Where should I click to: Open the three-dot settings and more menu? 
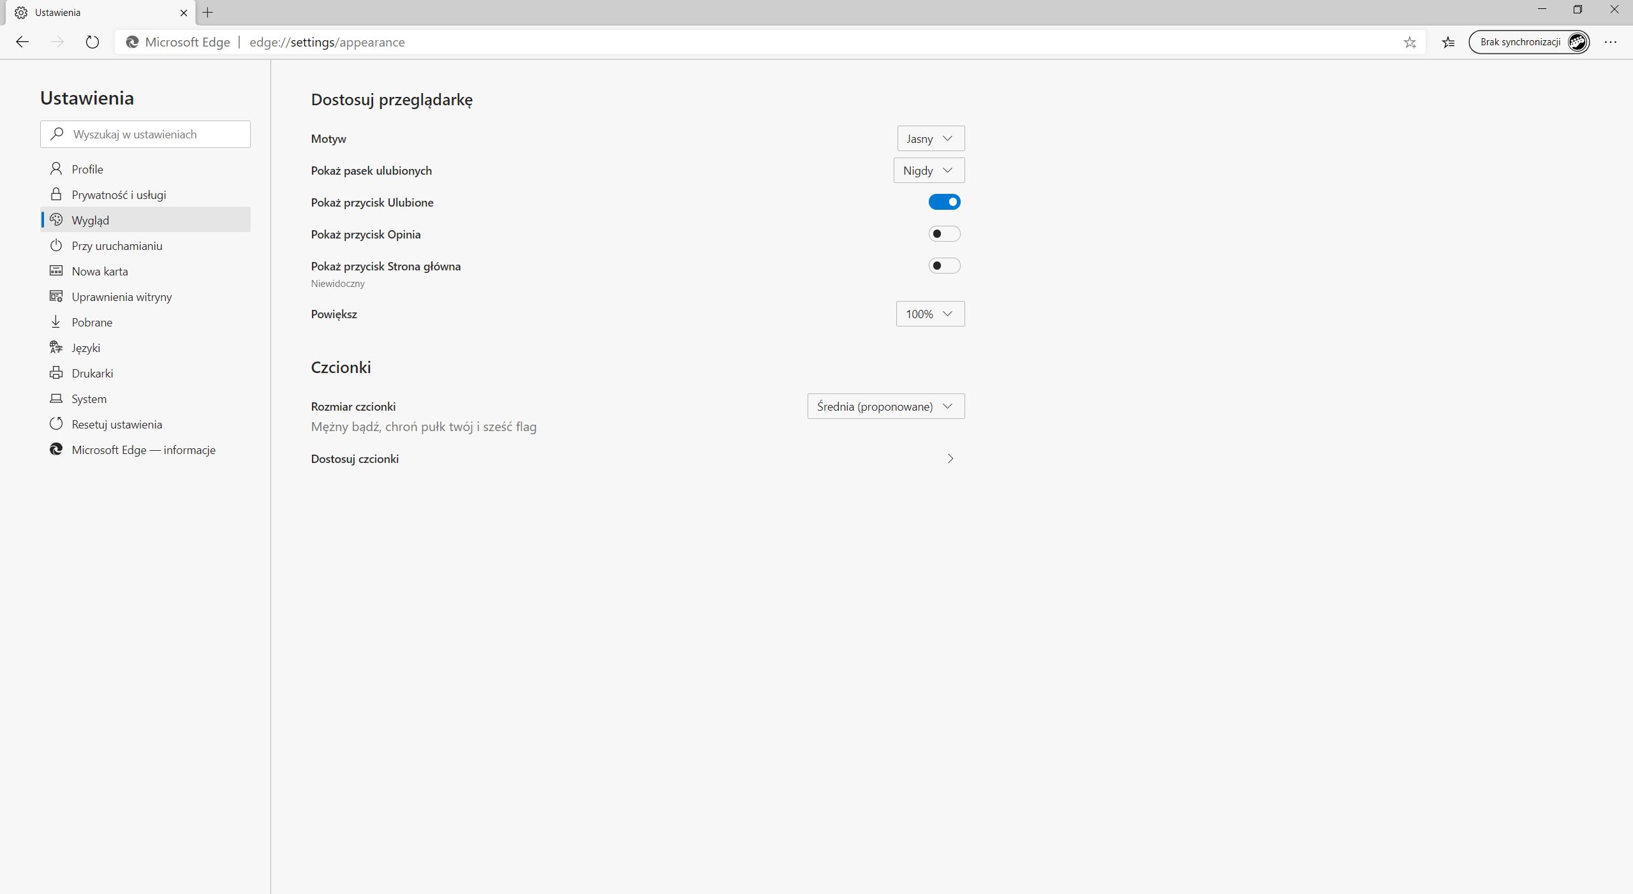(1610, 42)
